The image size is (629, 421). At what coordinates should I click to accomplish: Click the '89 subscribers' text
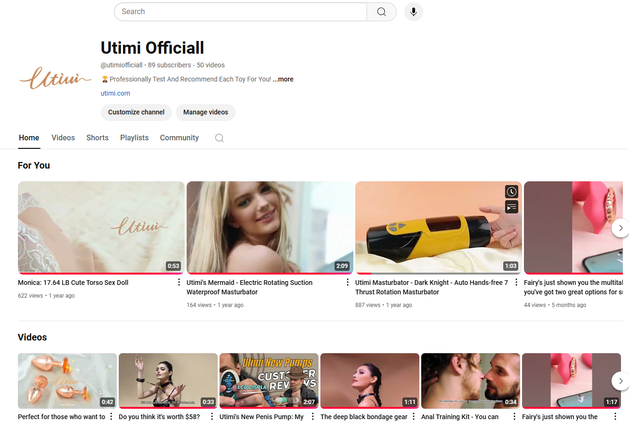[x=170, y=65]
